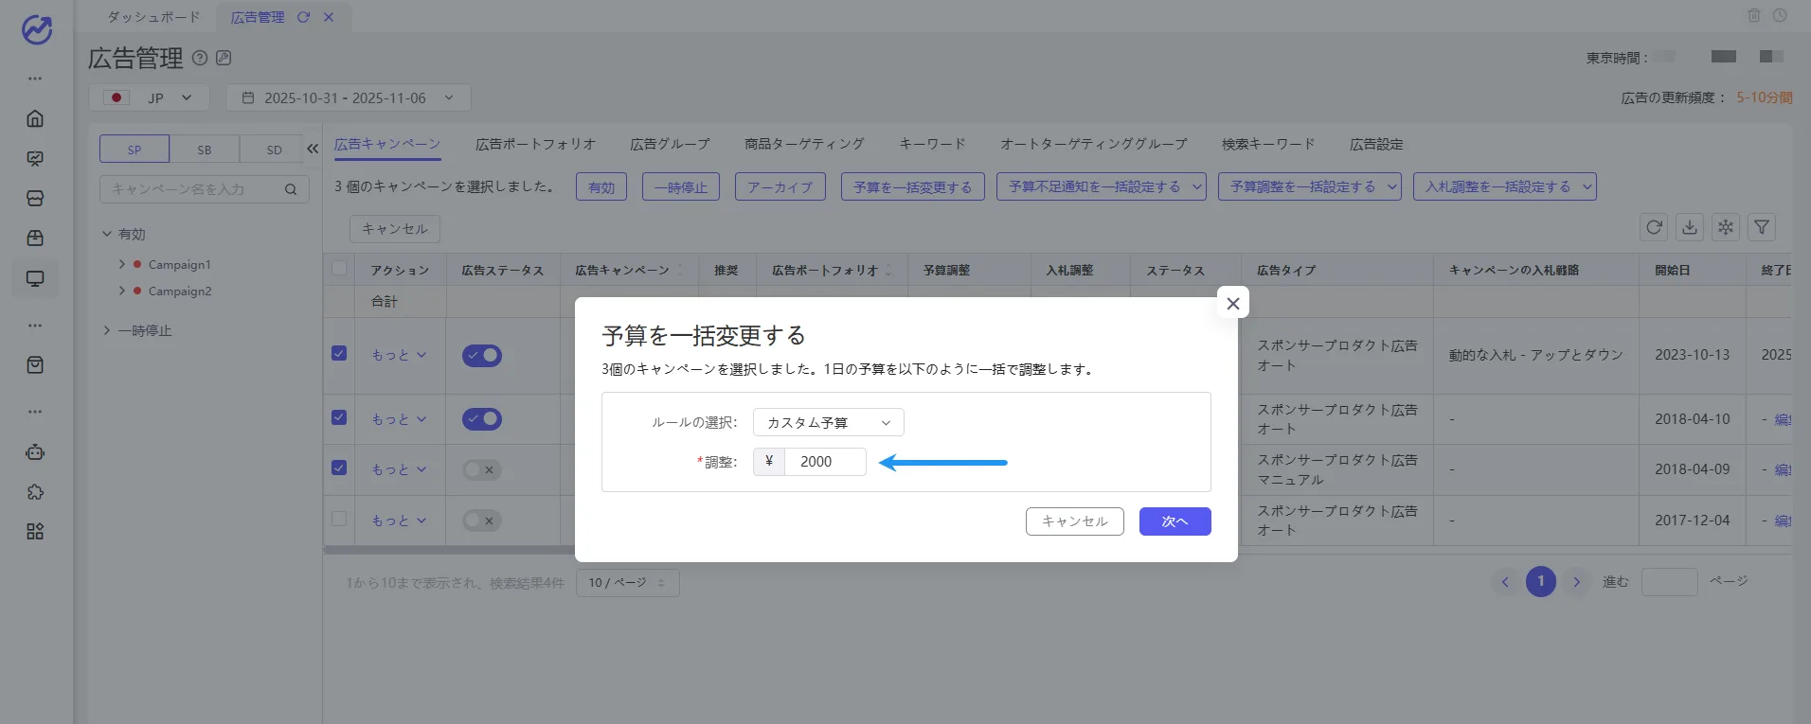This screenshot has height=724, width=1811.
Task: Go to the next page arrow
Action: tap(1577, 581)
